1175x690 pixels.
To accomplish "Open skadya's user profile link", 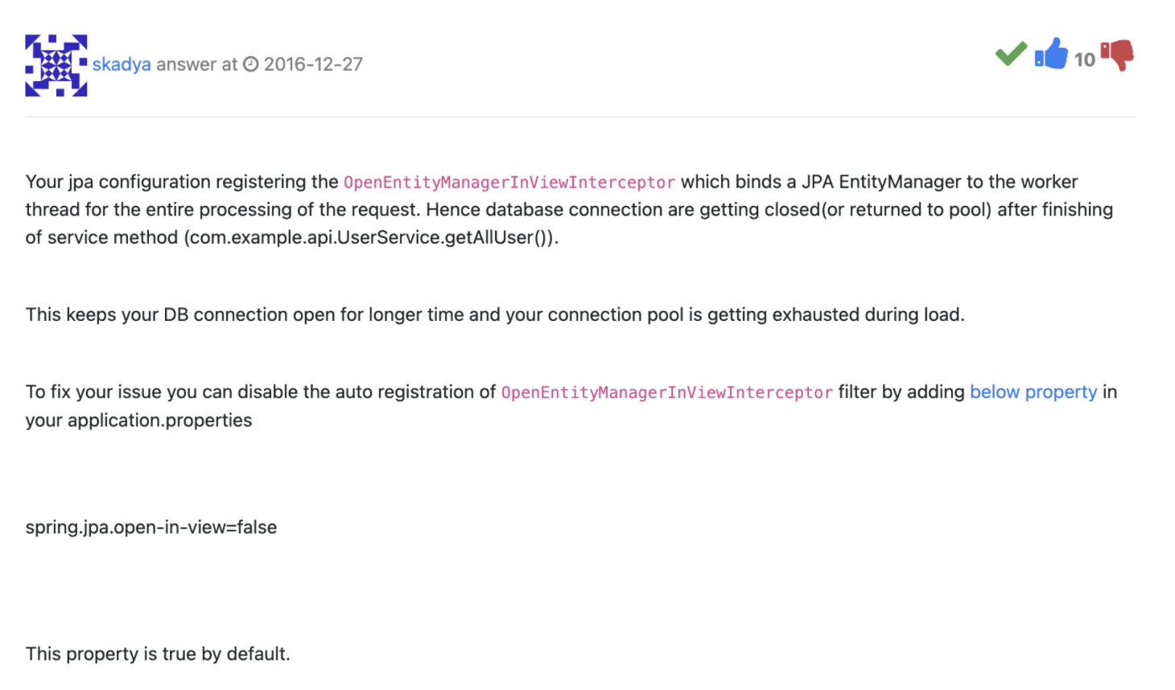I will [122, 64].
